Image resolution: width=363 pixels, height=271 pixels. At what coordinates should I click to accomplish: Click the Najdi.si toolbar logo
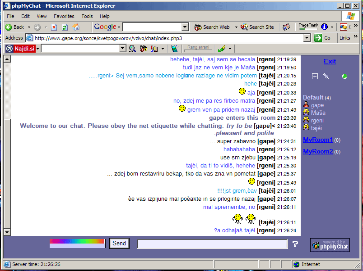coord(20,49)
